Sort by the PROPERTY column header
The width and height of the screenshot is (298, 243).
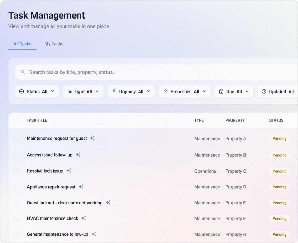pyautogui.click(x=235, y=120)
